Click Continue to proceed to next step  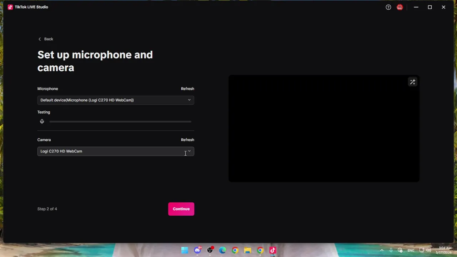pyautogui.click(x=181, y=209)
